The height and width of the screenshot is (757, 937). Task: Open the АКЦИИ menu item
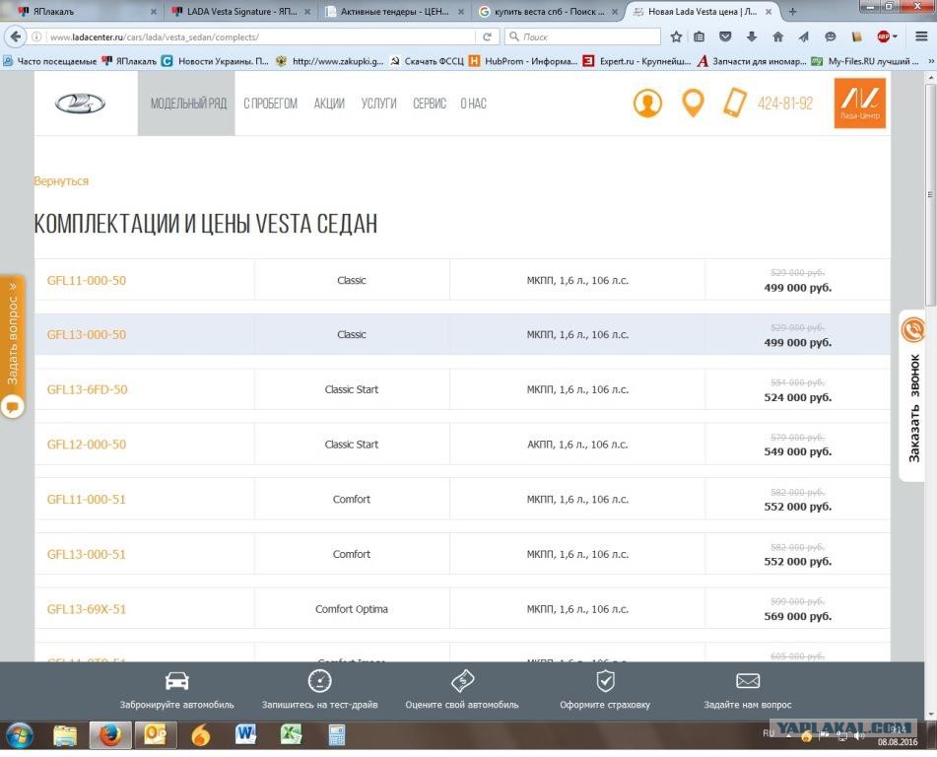[x=329, y=103]
